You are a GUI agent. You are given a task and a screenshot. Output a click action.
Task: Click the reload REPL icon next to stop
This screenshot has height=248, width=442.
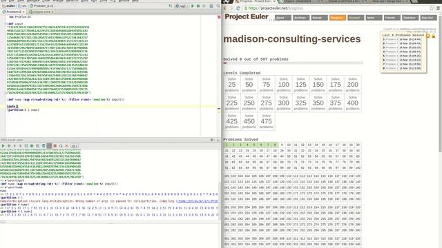[x=61, y=146]
